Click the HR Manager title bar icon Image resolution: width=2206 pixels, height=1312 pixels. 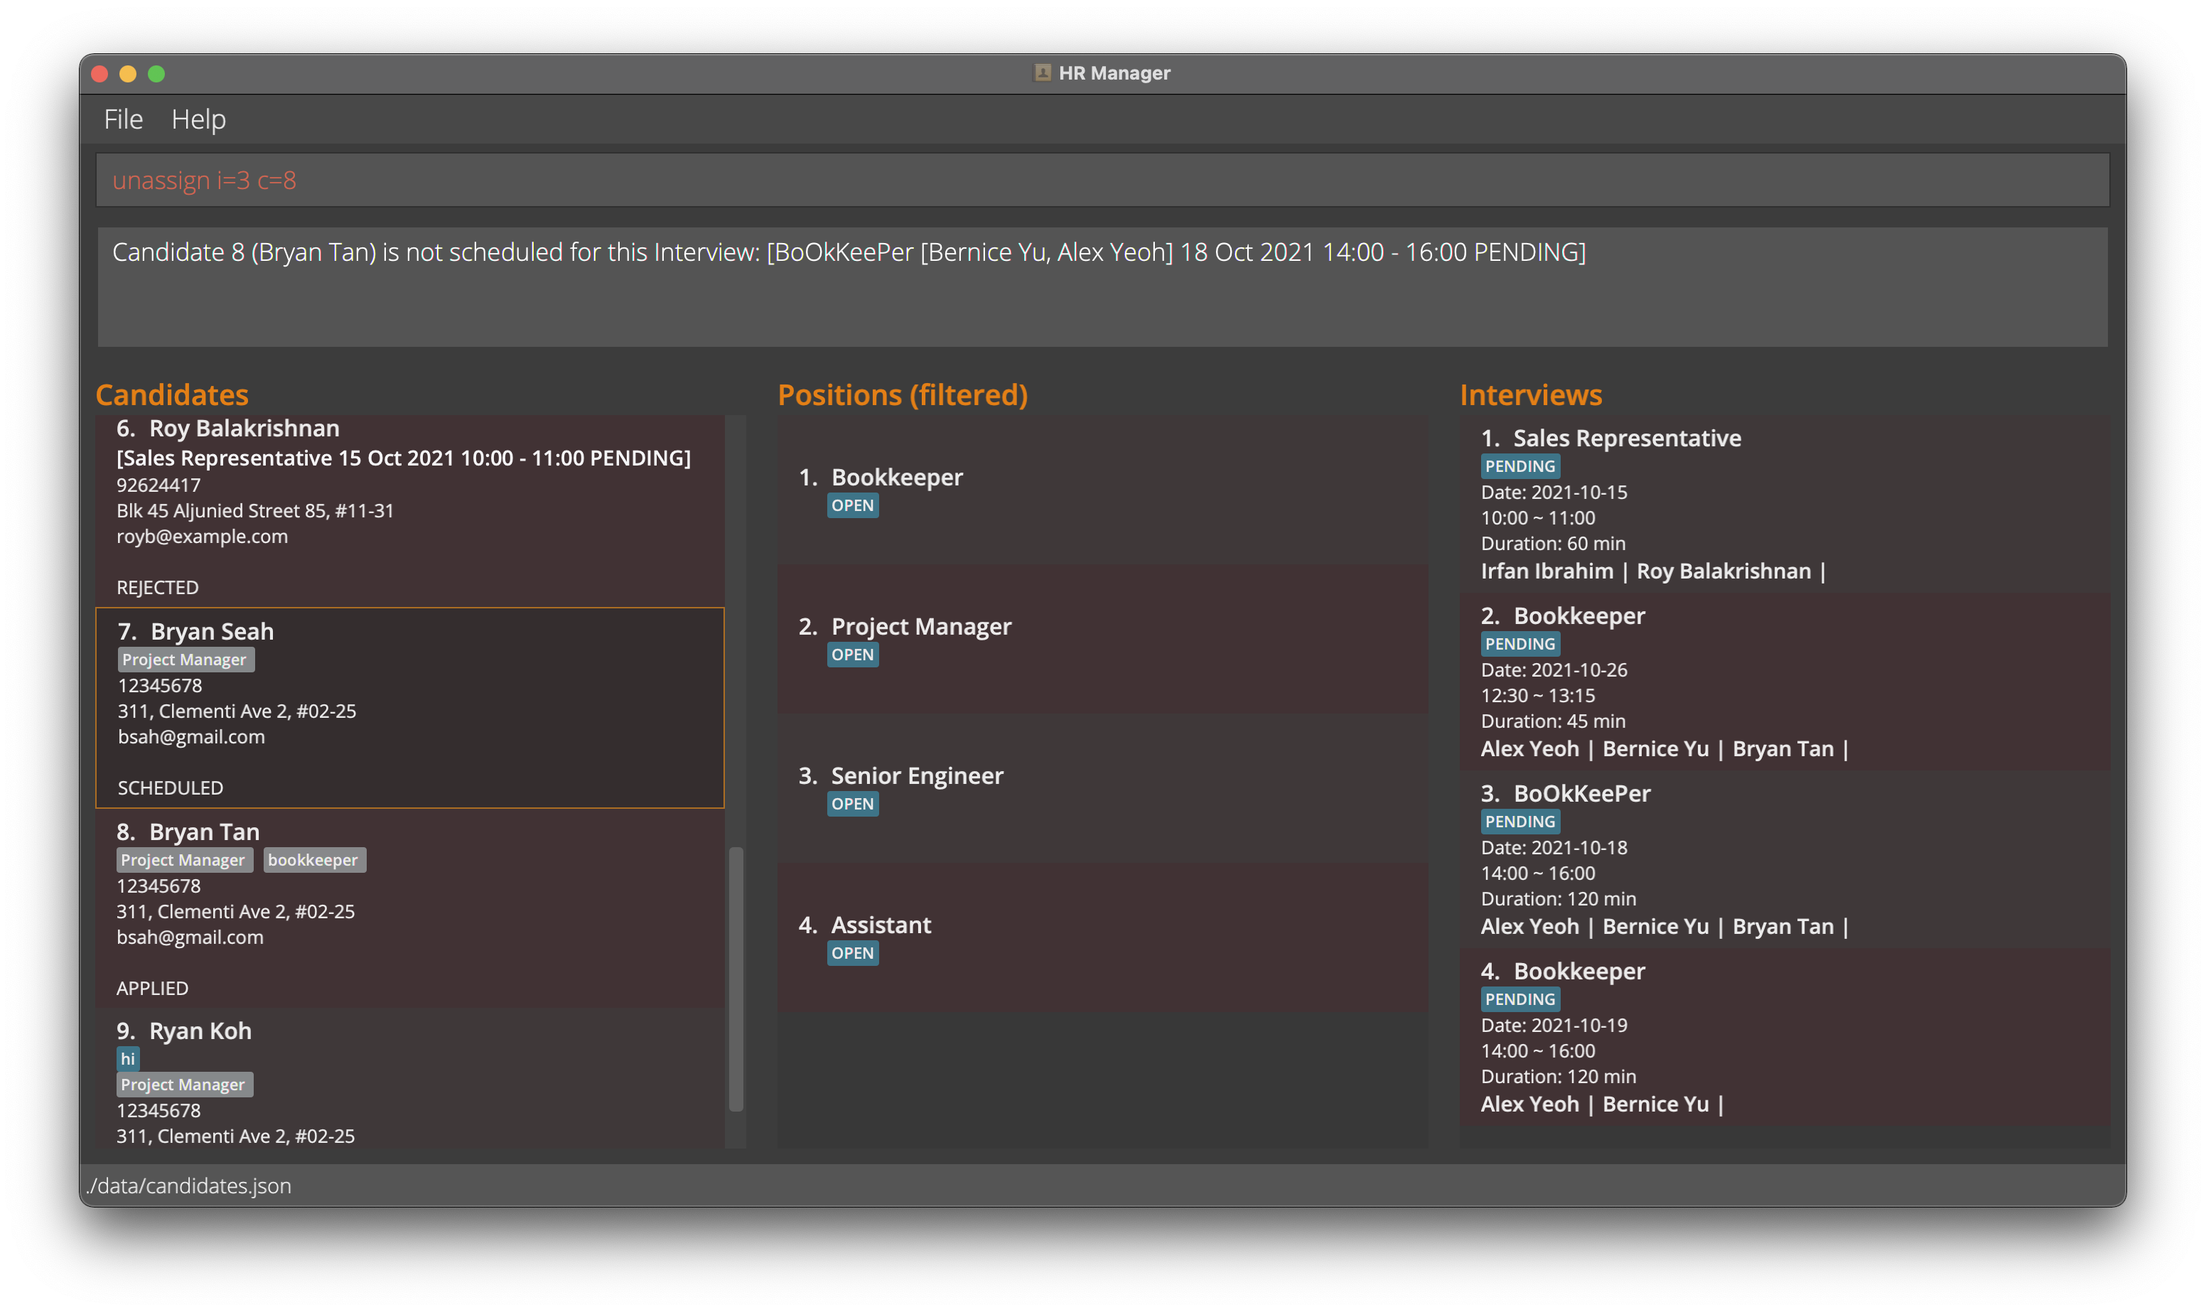point(1042,72)
